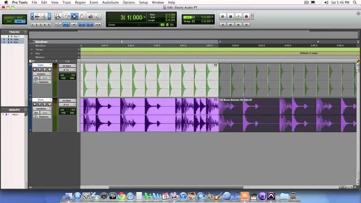Select the Zoomer tool in the toolbar

coord(59,16)
